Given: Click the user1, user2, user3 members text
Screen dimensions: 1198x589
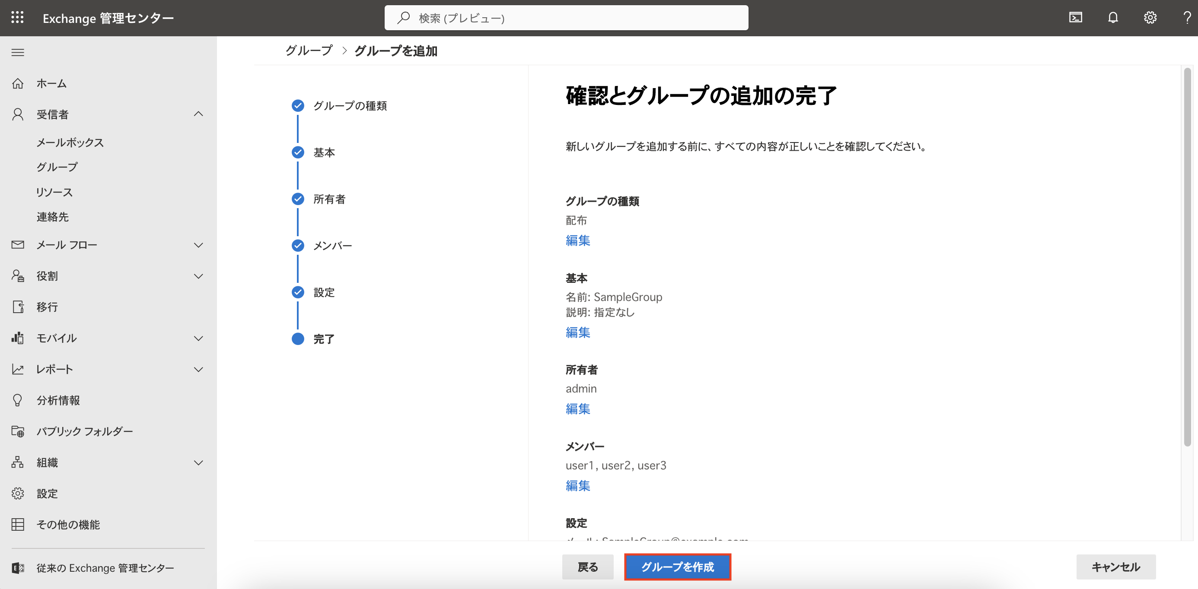Looking at the screenshot, I should pos(616,465).
